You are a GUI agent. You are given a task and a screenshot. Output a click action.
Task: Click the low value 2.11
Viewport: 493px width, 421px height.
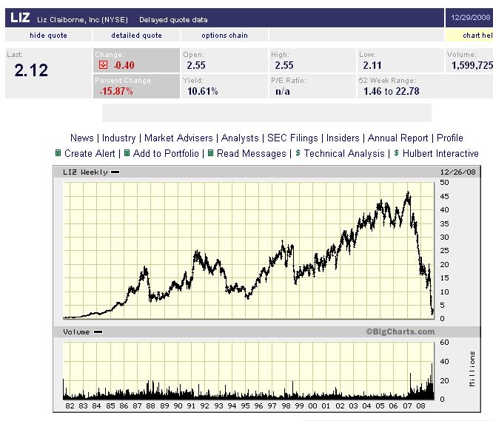[x=372, y=65]
